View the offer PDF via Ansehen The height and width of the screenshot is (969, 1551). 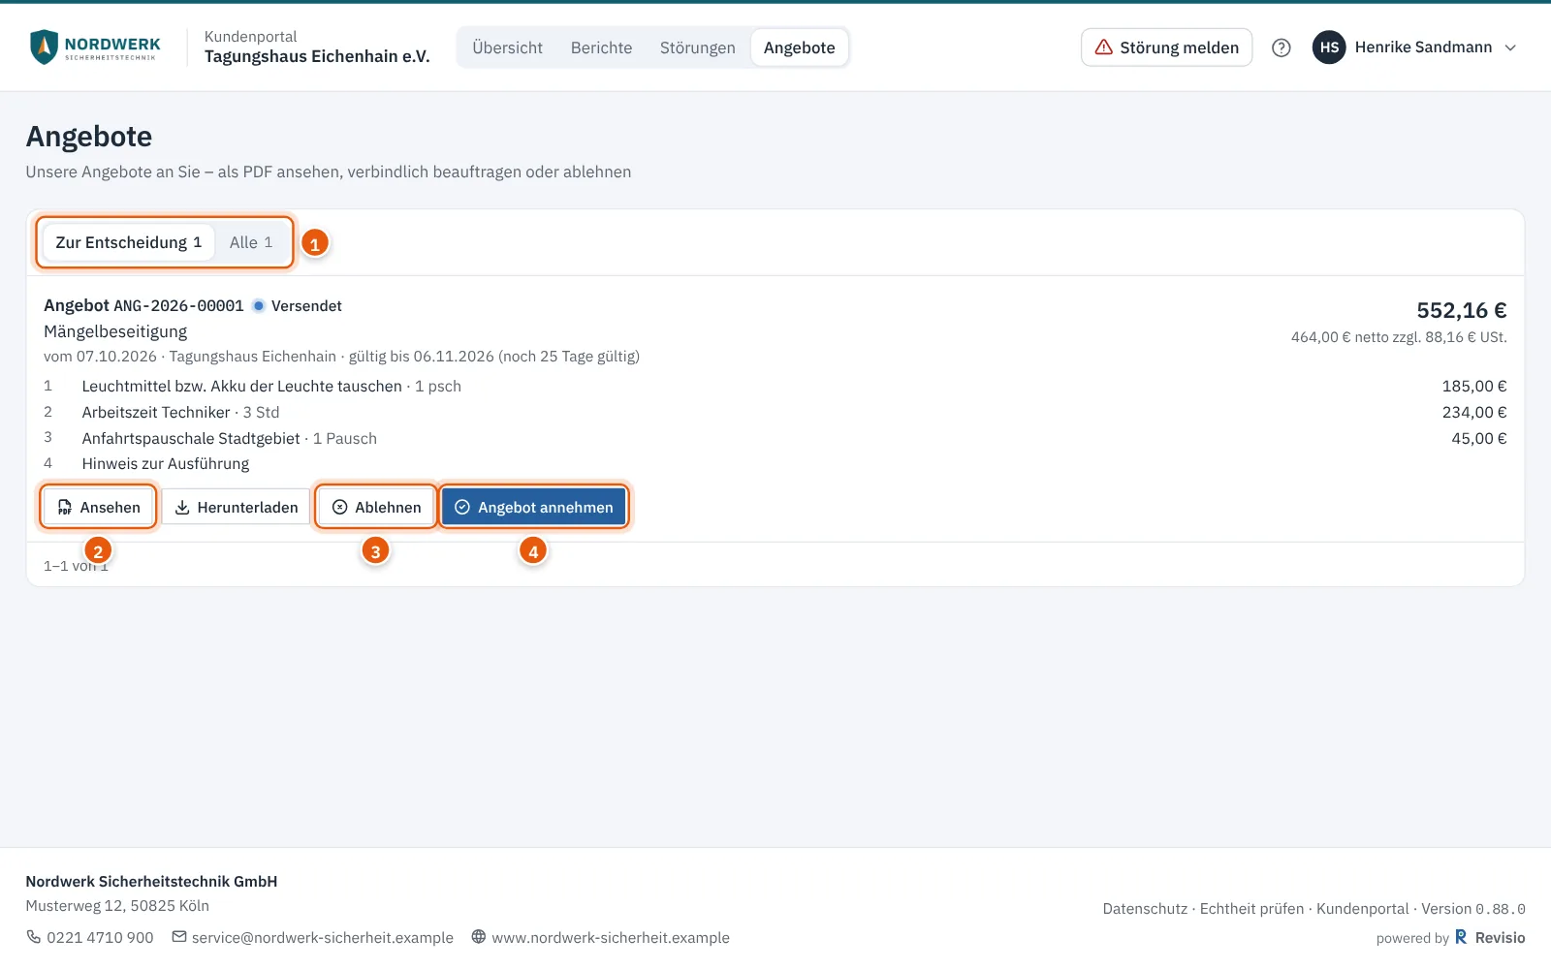[x=98, y=507]
